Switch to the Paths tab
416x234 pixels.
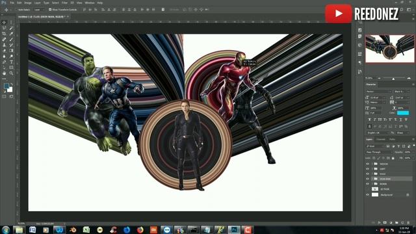[x=393, y=139]
